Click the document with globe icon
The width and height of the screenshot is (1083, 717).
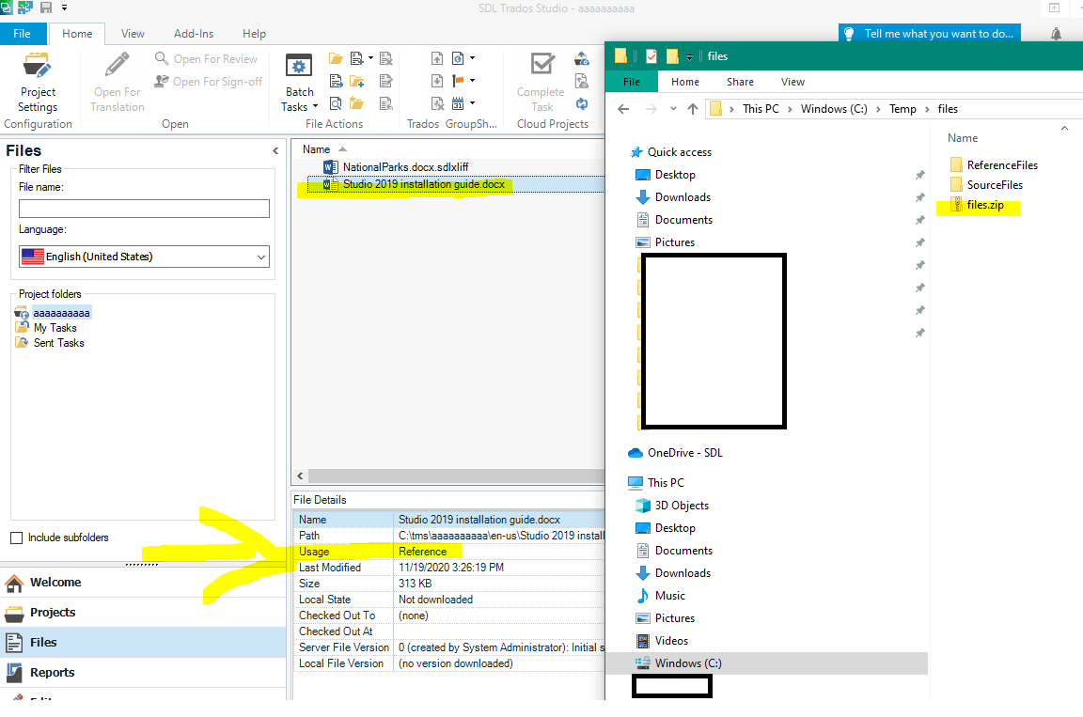457,58
